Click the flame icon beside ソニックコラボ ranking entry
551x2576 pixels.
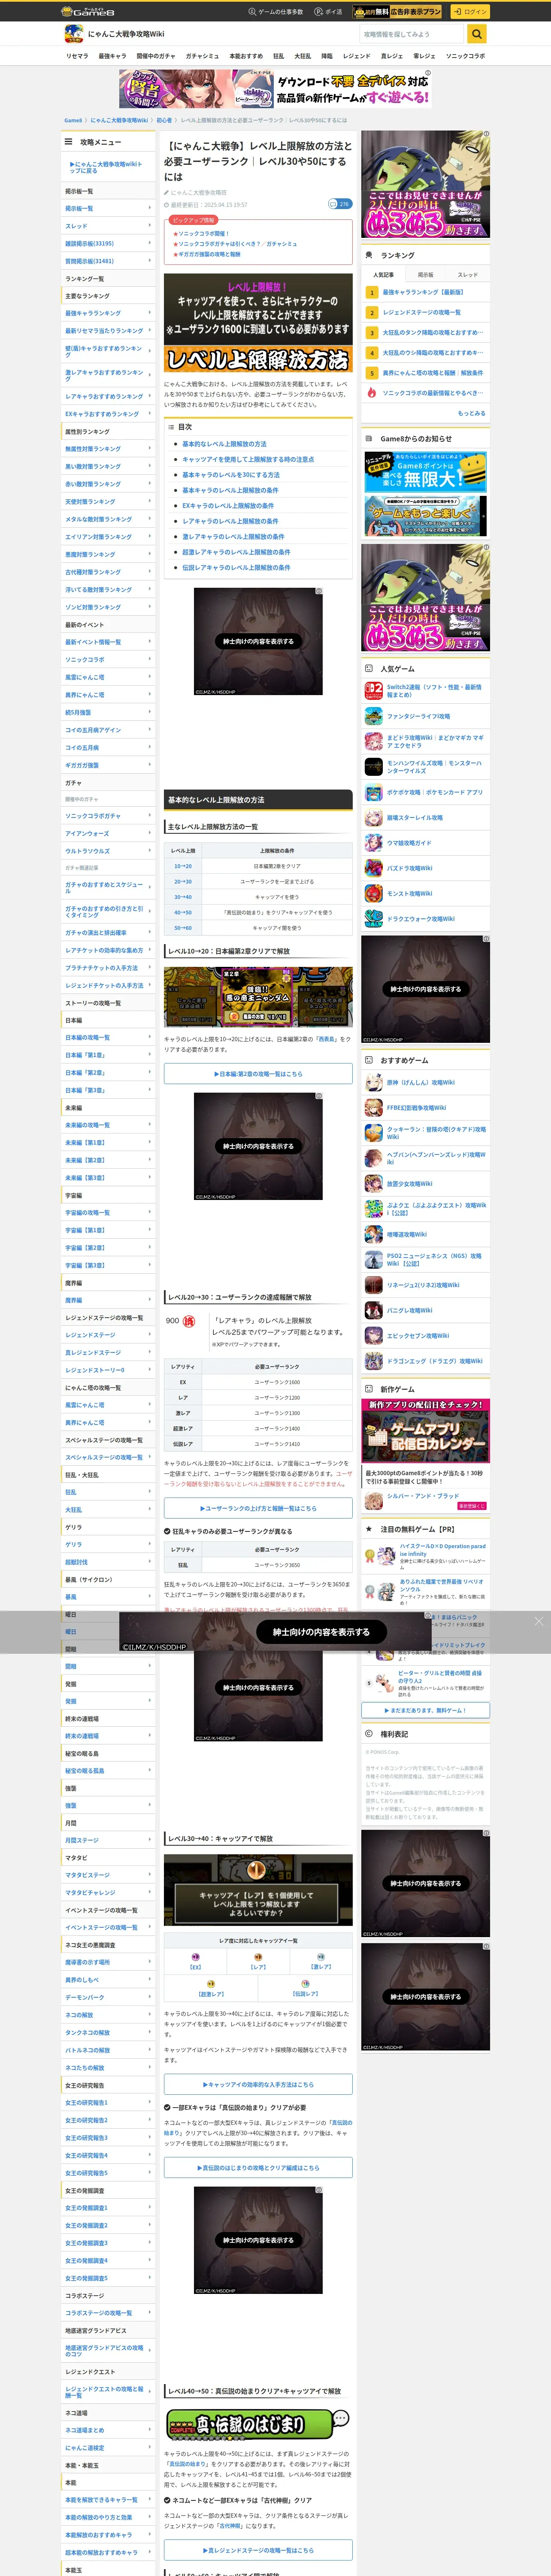[371, 393]
